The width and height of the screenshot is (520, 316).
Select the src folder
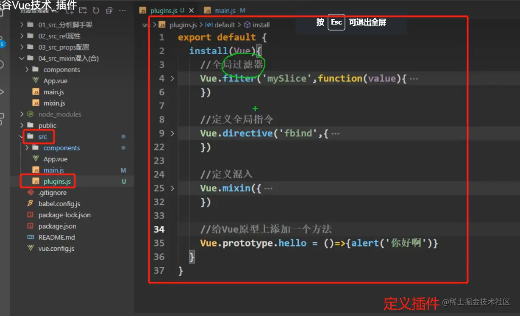(42, 137)
